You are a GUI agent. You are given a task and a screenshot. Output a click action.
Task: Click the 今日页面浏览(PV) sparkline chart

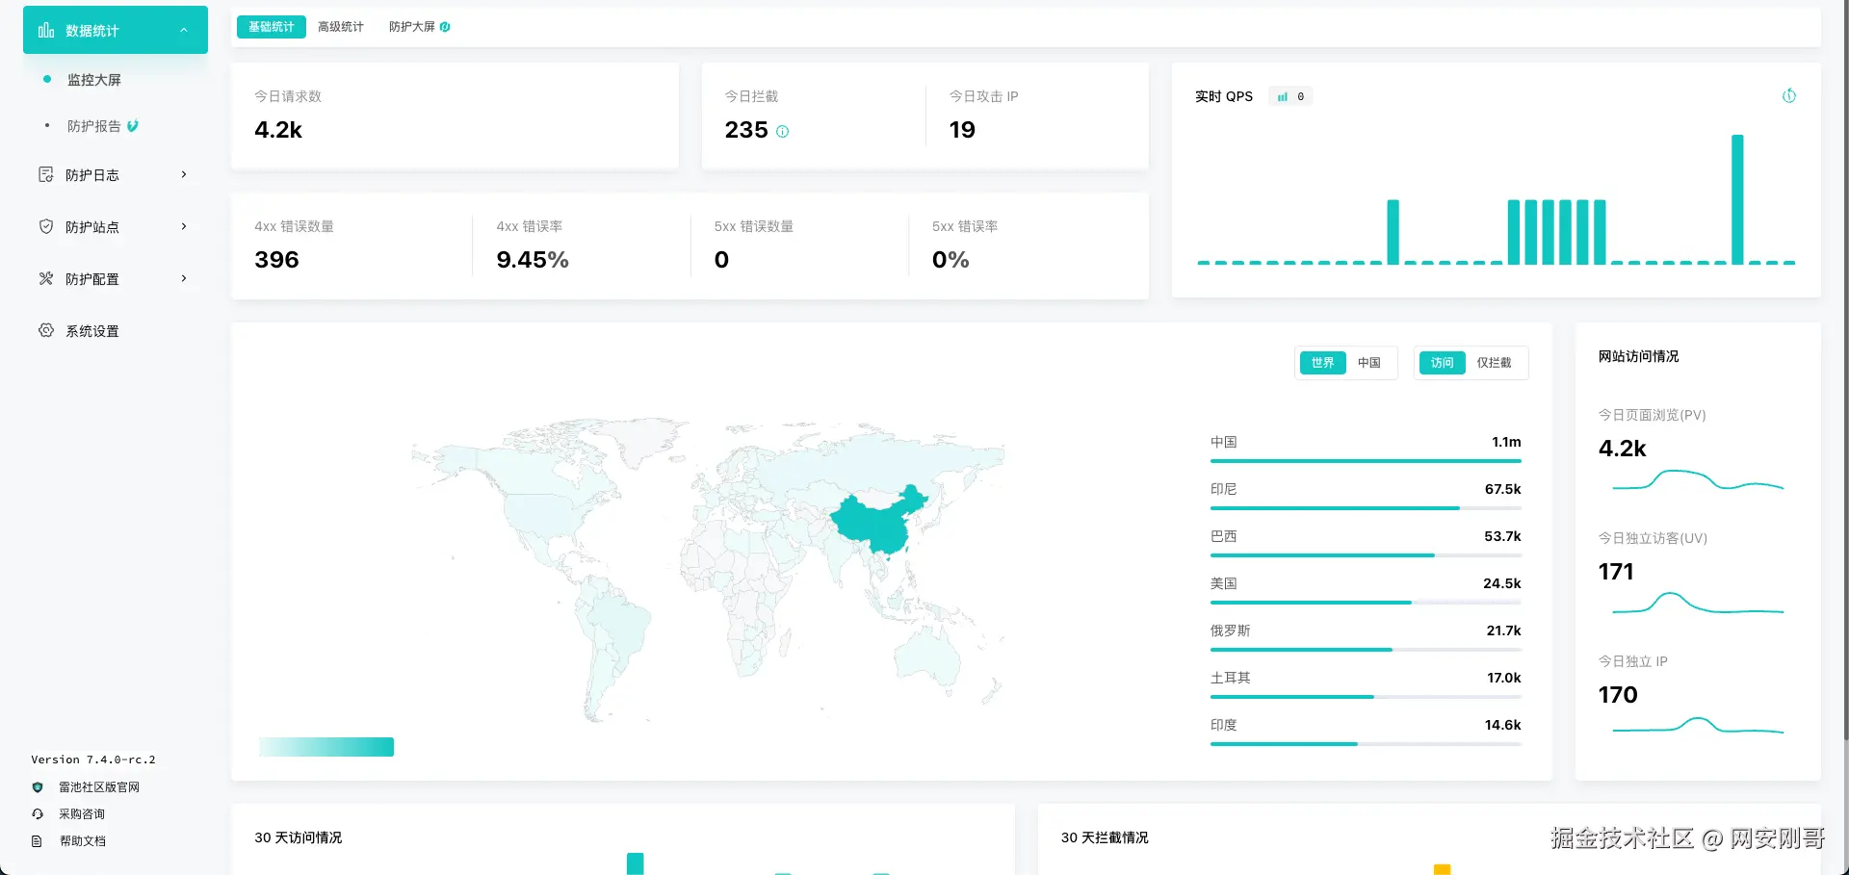click(1698, 479)
